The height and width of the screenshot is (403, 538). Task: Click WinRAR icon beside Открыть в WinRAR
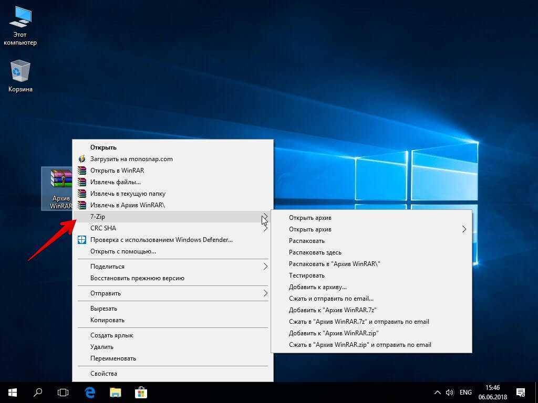(x=81, y=171)
